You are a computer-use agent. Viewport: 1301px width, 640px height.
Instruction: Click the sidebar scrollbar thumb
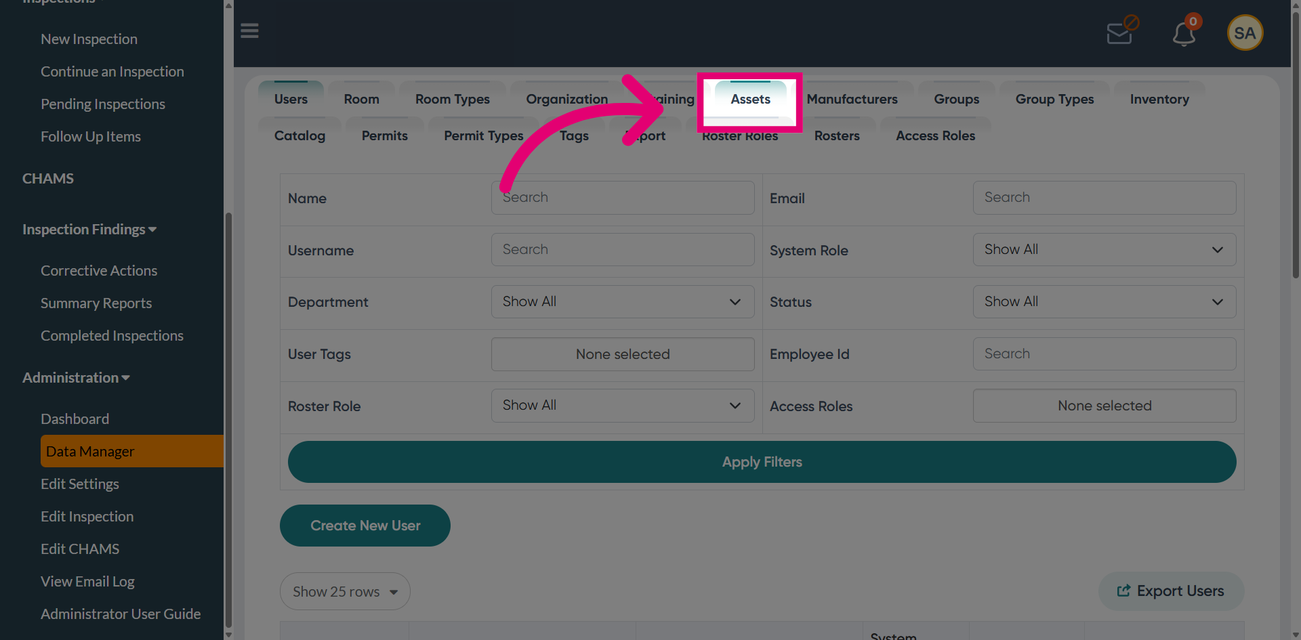click(228, 420)
